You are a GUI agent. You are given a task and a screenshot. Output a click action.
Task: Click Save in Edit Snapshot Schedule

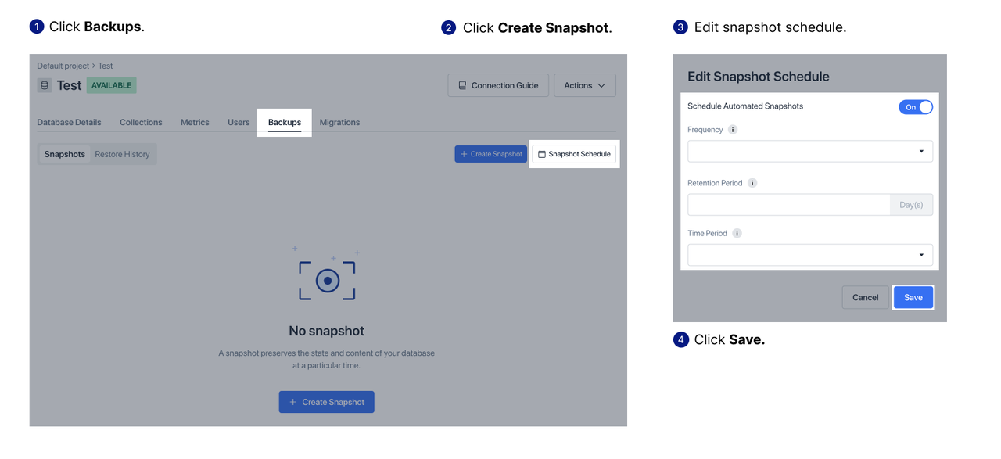[913, 297]
